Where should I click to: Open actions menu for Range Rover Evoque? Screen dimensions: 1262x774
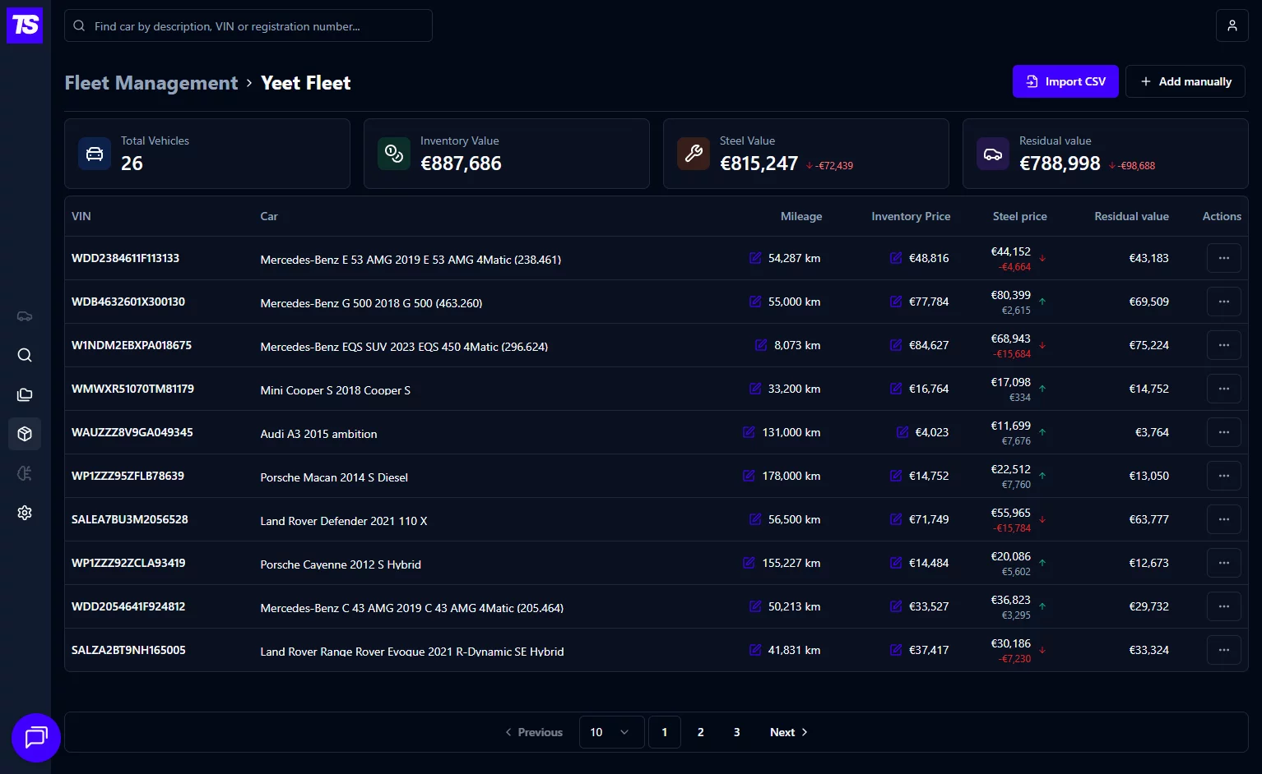pyautogui.click(x=1224, y=650)
